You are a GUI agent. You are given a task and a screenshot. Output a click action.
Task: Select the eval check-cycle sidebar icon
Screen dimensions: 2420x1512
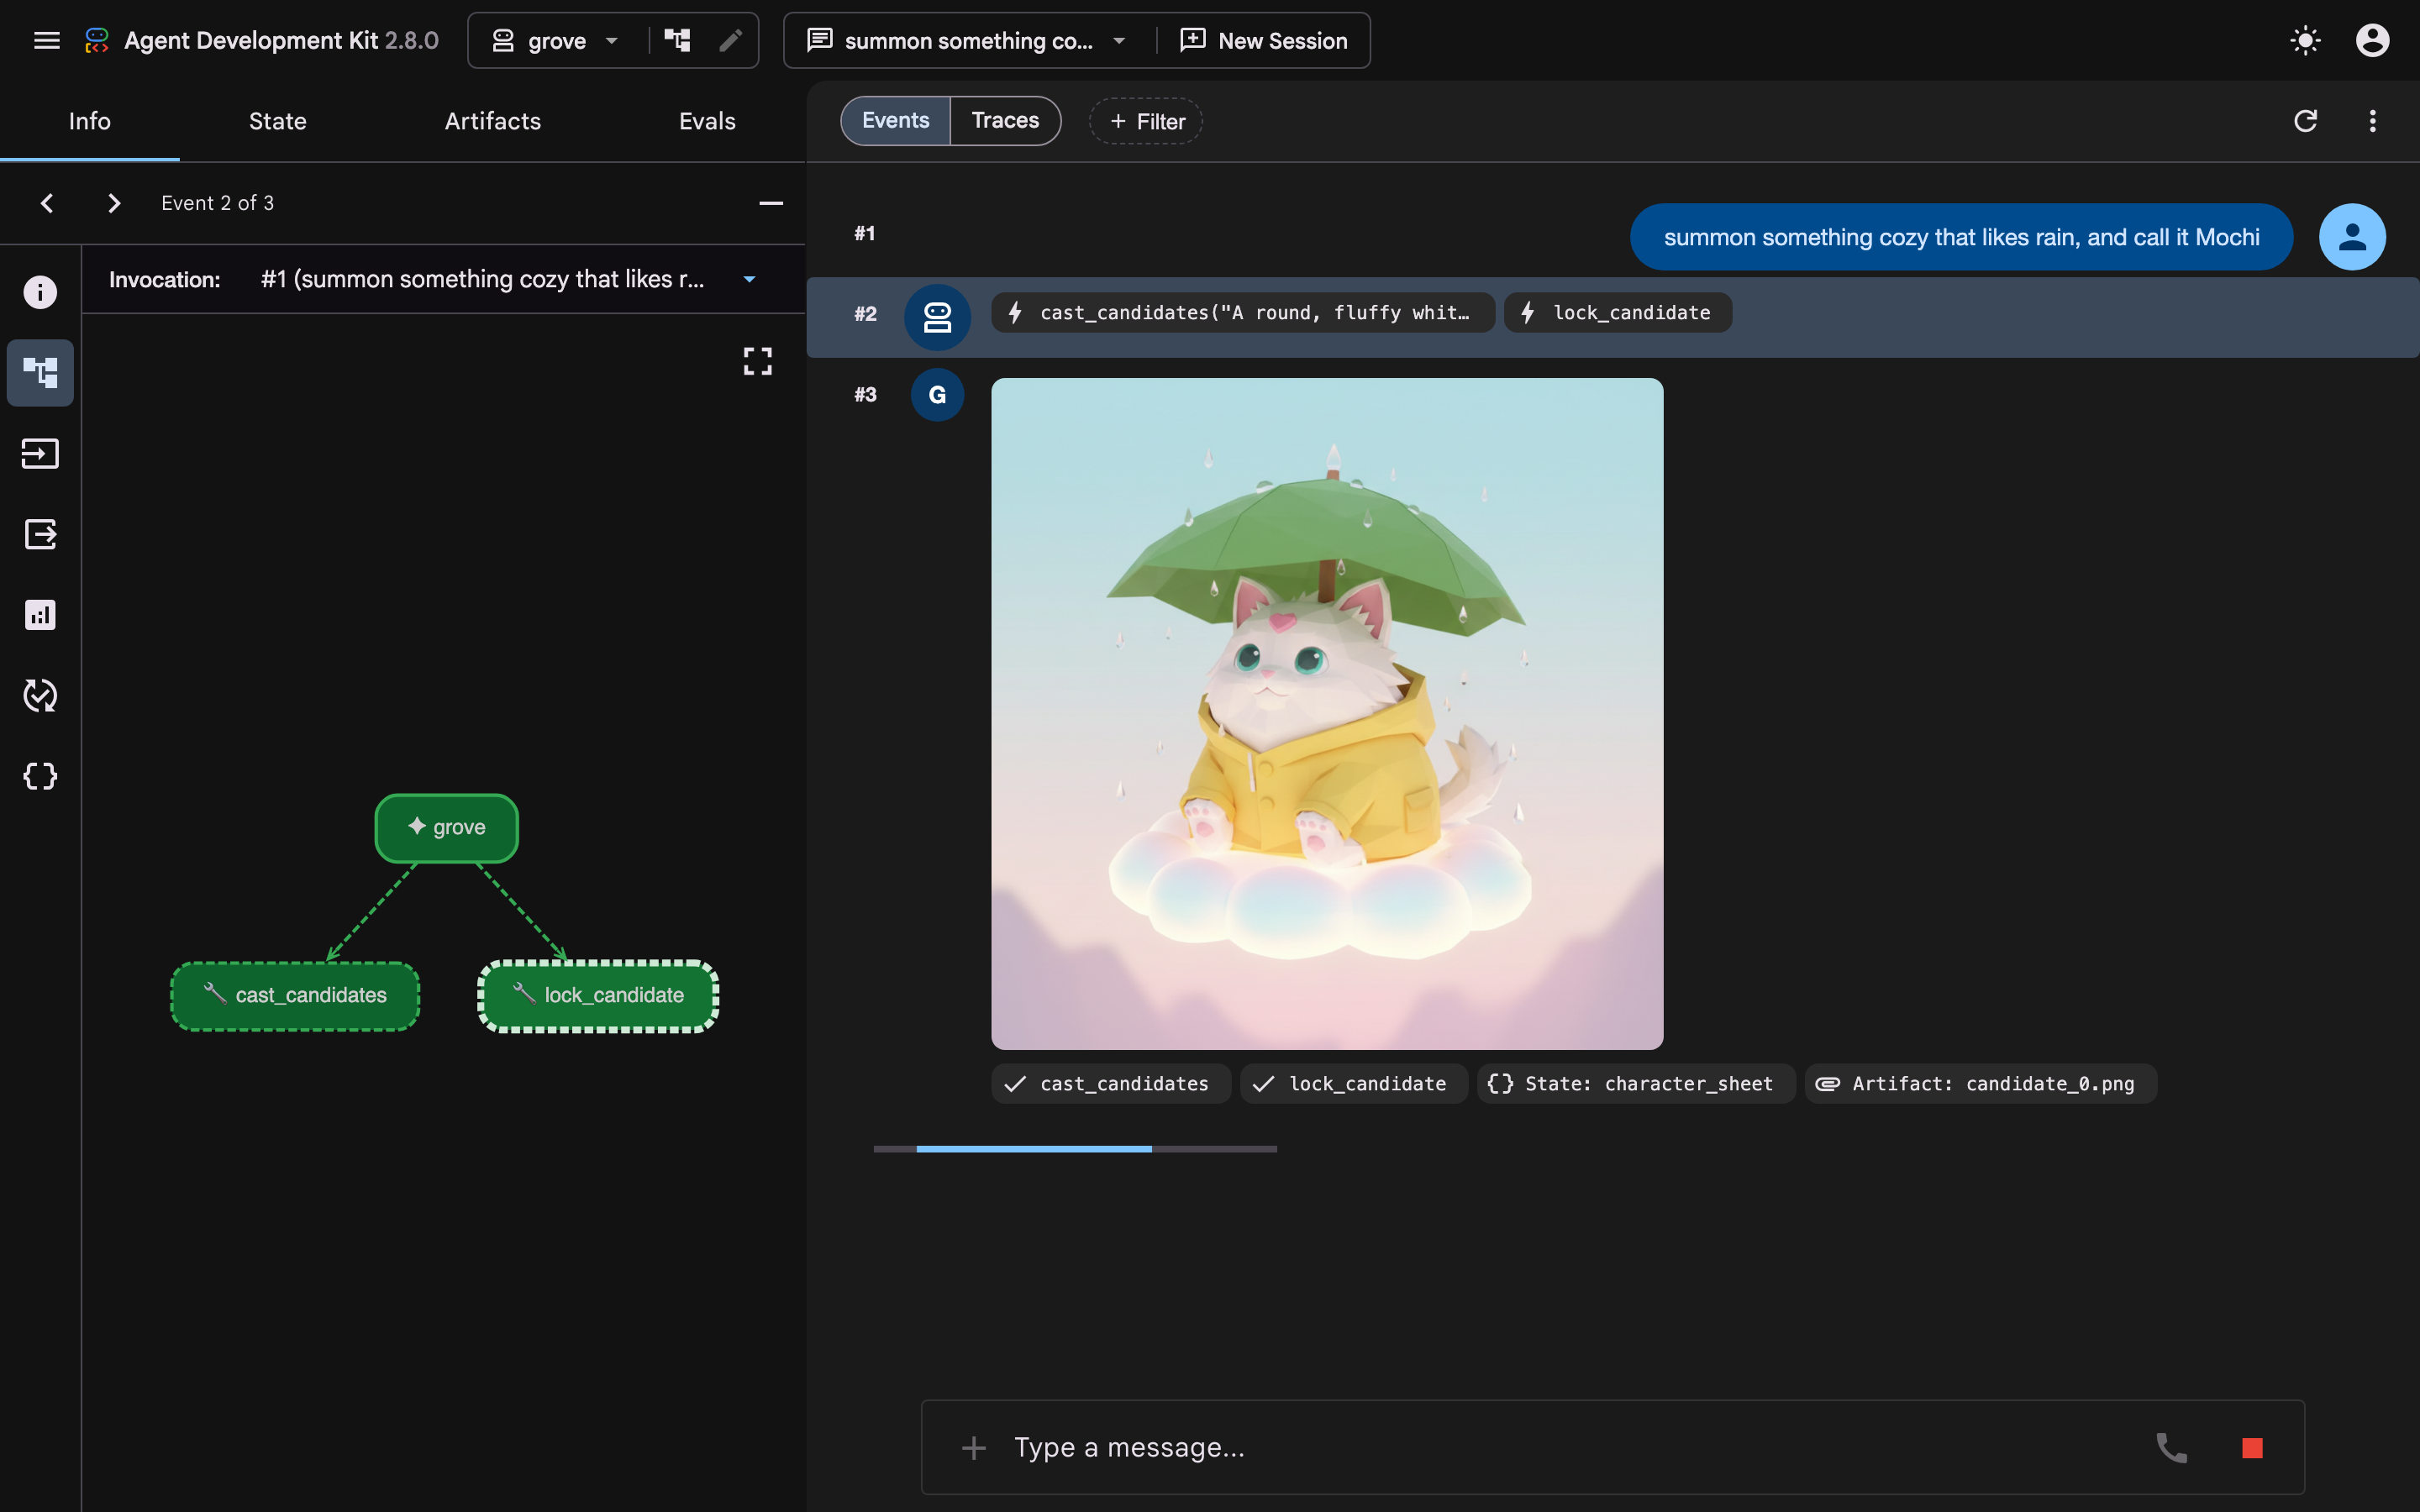(40, 695)
